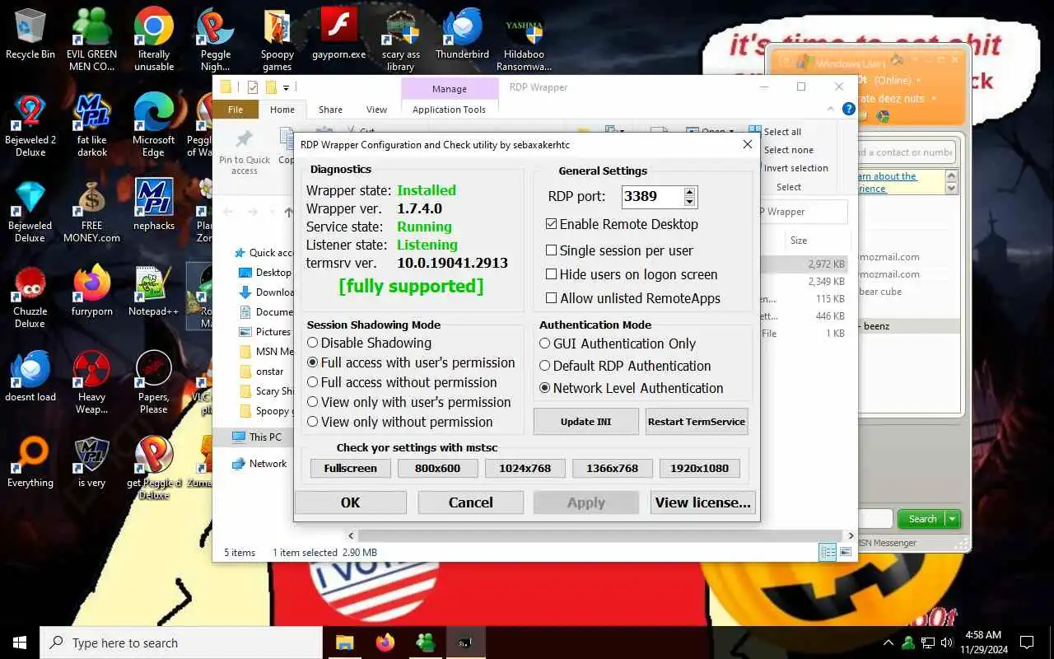The height and width of the screenshot is (659, 1054).
Task: Select the Hildaboo Ransomware desktop icon
Action: 525,40
